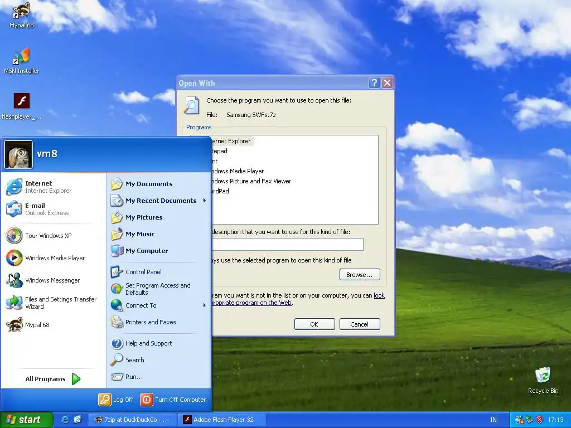Open Printers and Faxes

click(x=158, y=322)
